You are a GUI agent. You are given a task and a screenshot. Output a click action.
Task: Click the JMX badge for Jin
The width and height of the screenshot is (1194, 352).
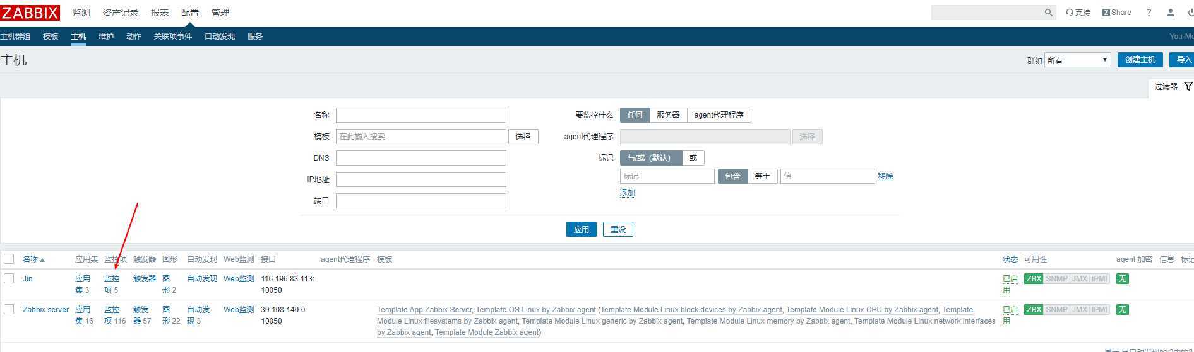[x=1080, y=279]
